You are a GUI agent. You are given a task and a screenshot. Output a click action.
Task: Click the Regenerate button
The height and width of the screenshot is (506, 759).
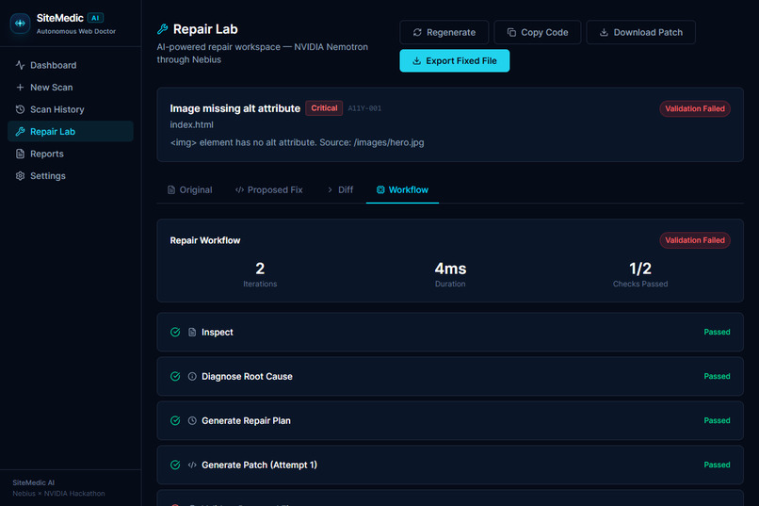click(444, 32)
